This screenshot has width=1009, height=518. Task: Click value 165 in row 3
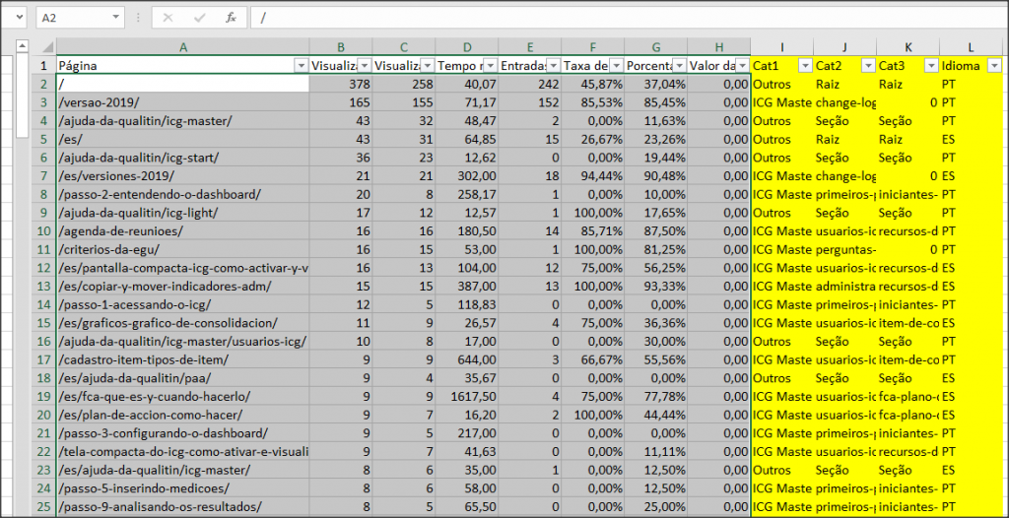[340, 102]
